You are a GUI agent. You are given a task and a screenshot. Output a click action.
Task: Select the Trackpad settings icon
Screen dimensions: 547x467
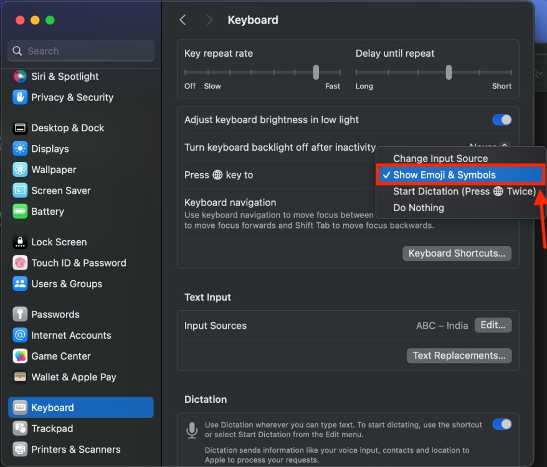(x=51, y=428)
